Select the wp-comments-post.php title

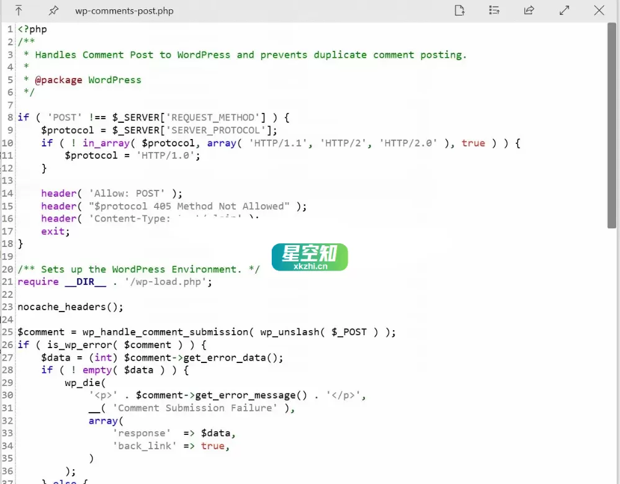(x=123, y=11)
